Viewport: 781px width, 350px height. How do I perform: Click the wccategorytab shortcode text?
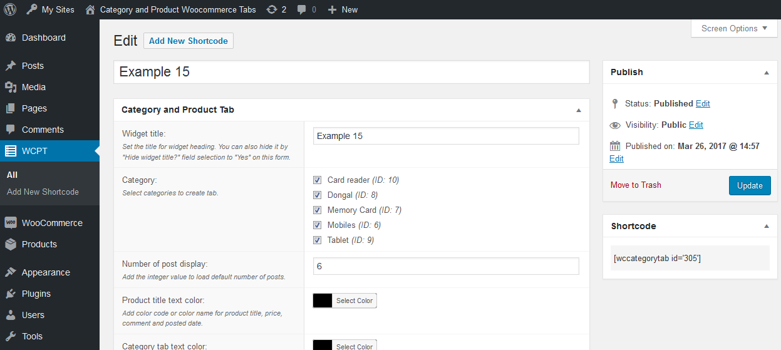pyautogui.click(x=658, y=258)
